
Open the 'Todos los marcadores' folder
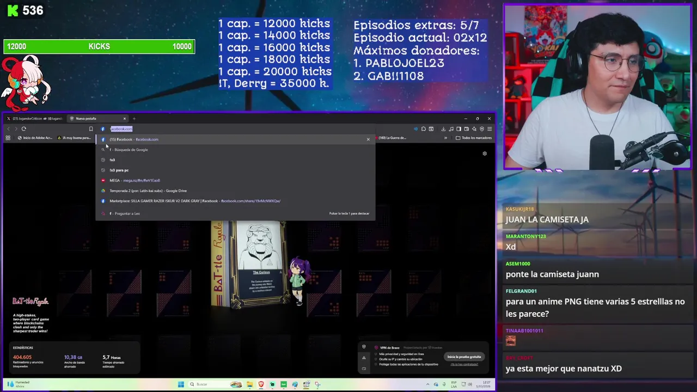click(x=474, y=138)
